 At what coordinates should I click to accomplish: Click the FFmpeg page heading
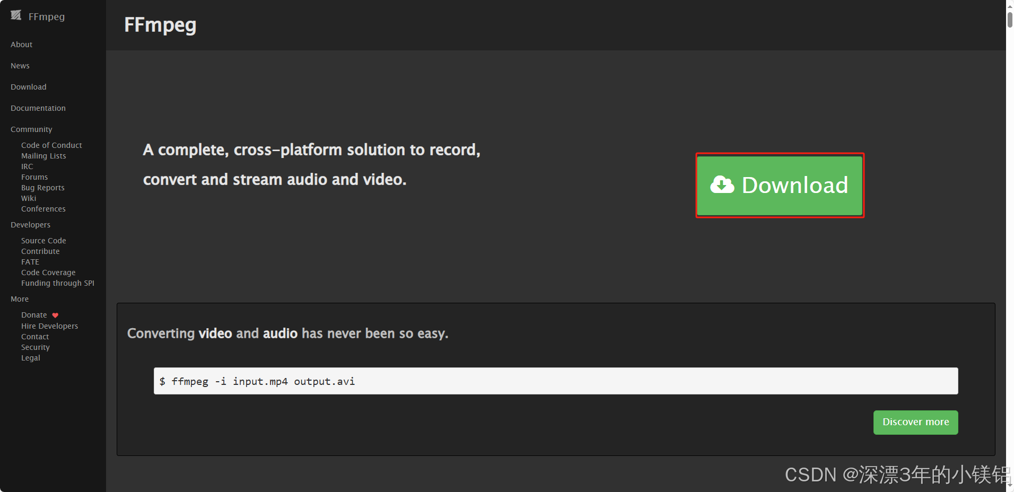pyautogui.click(x=160, y=25)
